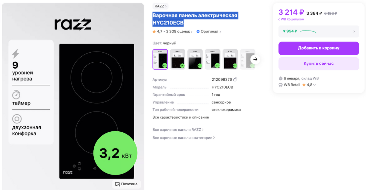This screenshot has height=190, width=366.
Task: Click the Похожие similar items button
Action: click(126, 184)
